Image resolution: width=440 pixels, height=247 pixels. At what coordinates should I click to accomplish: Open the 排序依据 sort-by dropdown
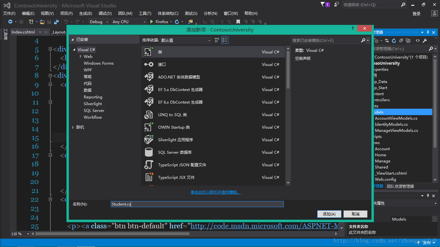click(x=186, y=40)
